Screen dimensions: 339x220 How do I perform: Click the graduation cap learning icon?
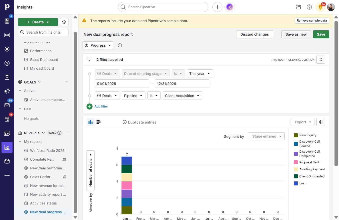(64, 22)
